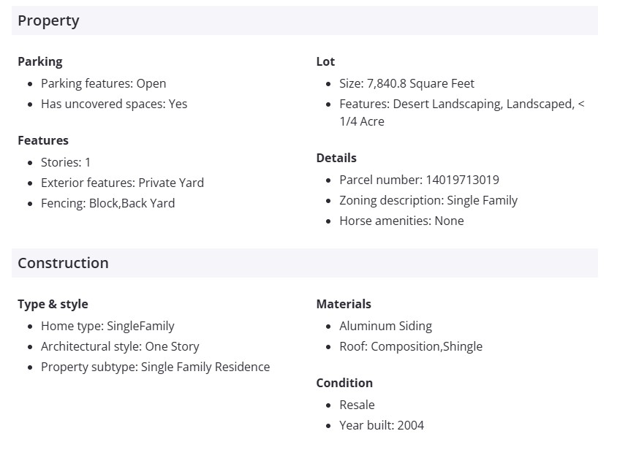Click the 'Parking features: Open' line

(103, 83)
